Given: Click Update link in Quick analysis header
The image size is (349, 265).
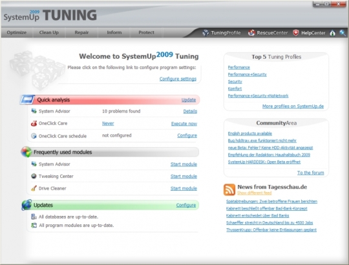Looking at the screenshot, I should click(189, 100).
